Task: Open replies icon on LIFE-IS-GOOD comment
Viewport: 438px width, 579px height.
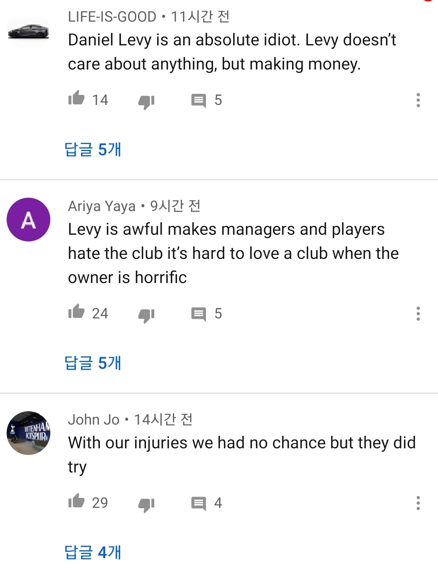Action: click(199, 101)
